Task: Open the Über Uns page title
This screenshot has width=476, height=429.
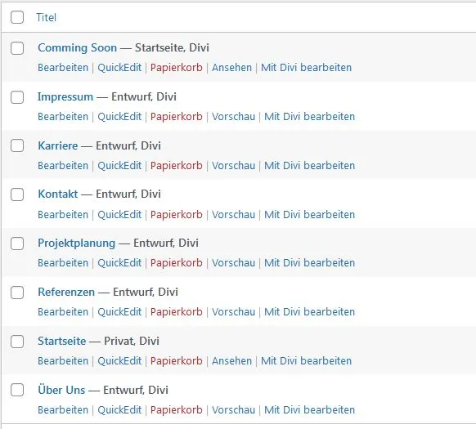Action: point(61,390)
